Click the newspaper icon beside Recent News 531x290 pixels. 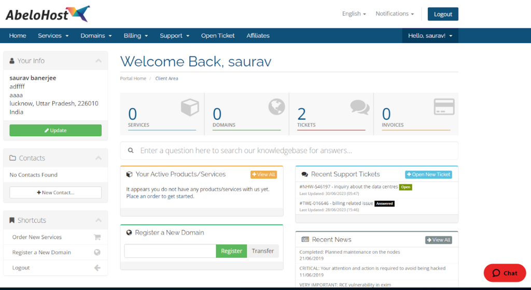click(305, 239)
